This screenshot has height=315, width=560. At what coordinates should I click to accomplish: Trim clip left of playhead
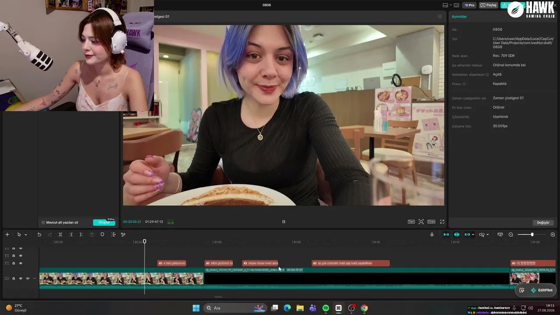click(x=71, y=234)
